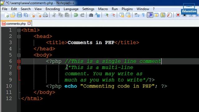Open Replace dialog via the Replace icon
The width and height of the screenshot is (199, 112).
click(98, 15)
